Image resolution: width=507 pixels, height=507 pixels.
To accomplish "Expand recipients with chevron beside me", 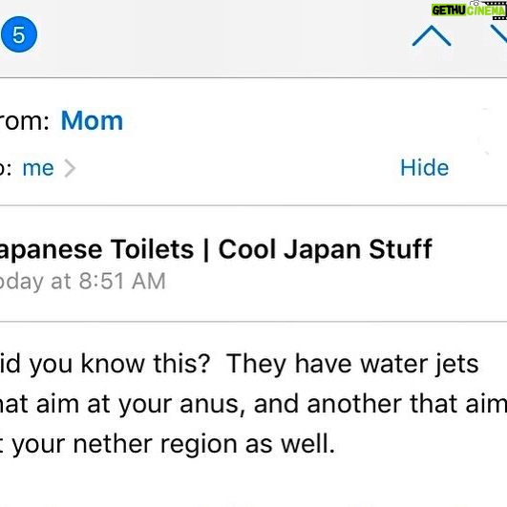I will 70,168.
